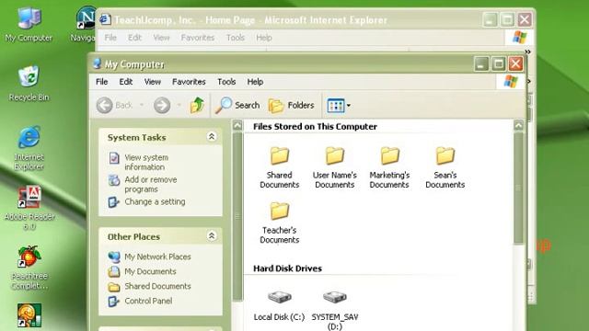Click Windows logo in My Computer menubar

point(511,82)
